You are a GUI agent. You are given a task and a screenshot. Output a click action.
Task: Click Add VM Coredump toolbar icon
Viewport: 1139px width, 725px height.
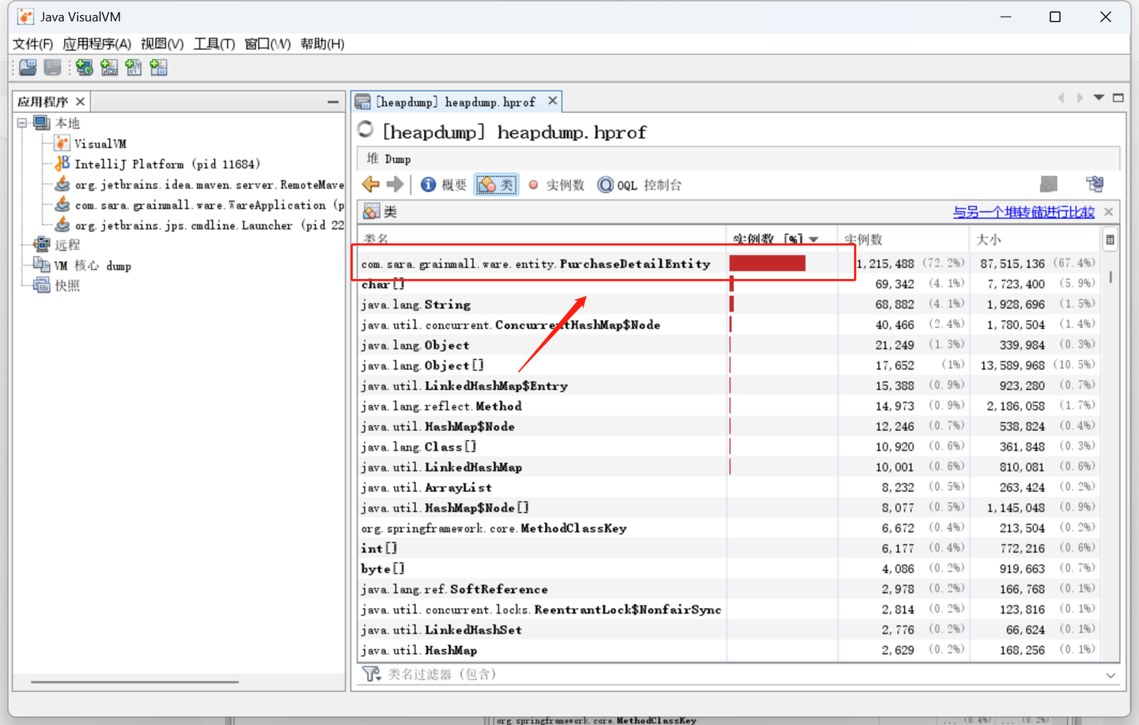coord(134,68)
